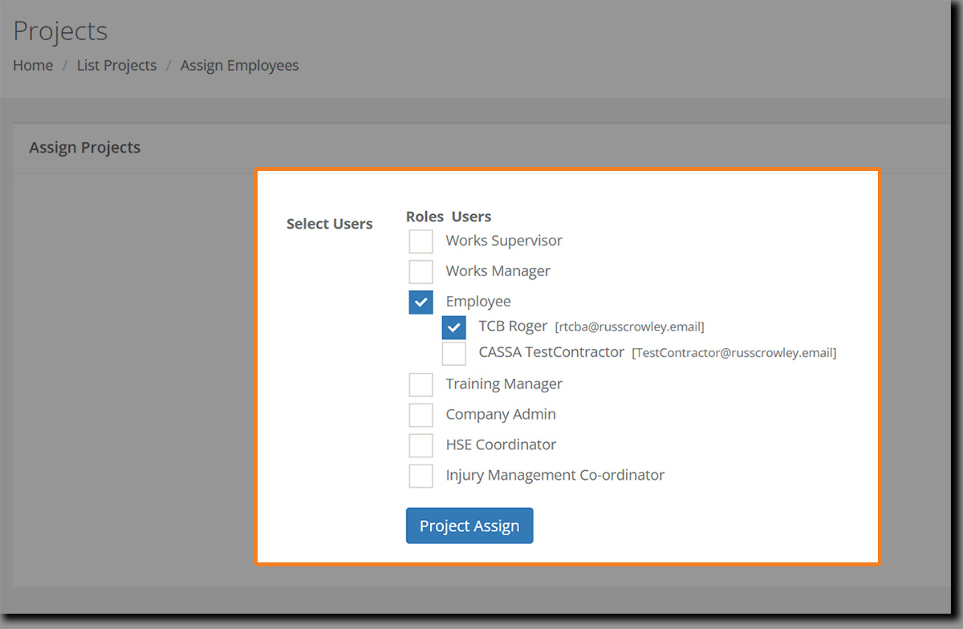Click the Works Manager label

click(498, 271)
